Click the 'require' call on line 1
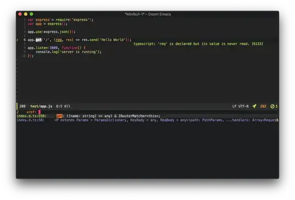 (x=63, y=20)
